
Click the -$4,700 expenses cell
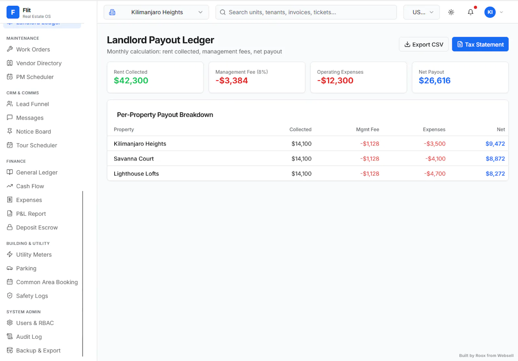(x=435, y=173)
